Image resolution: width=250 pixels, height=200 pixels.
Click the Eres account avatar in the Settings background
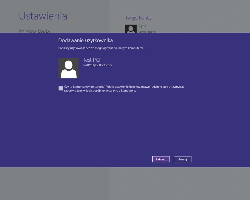[x=131, y=29]
